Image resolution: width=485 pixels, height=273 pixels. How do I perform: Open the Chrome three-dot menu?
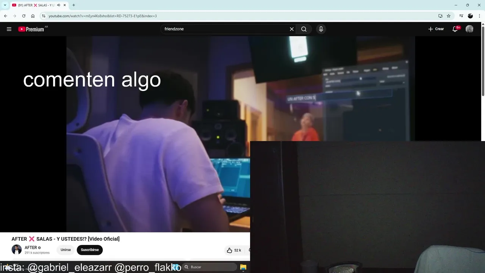tap(480, 16)
